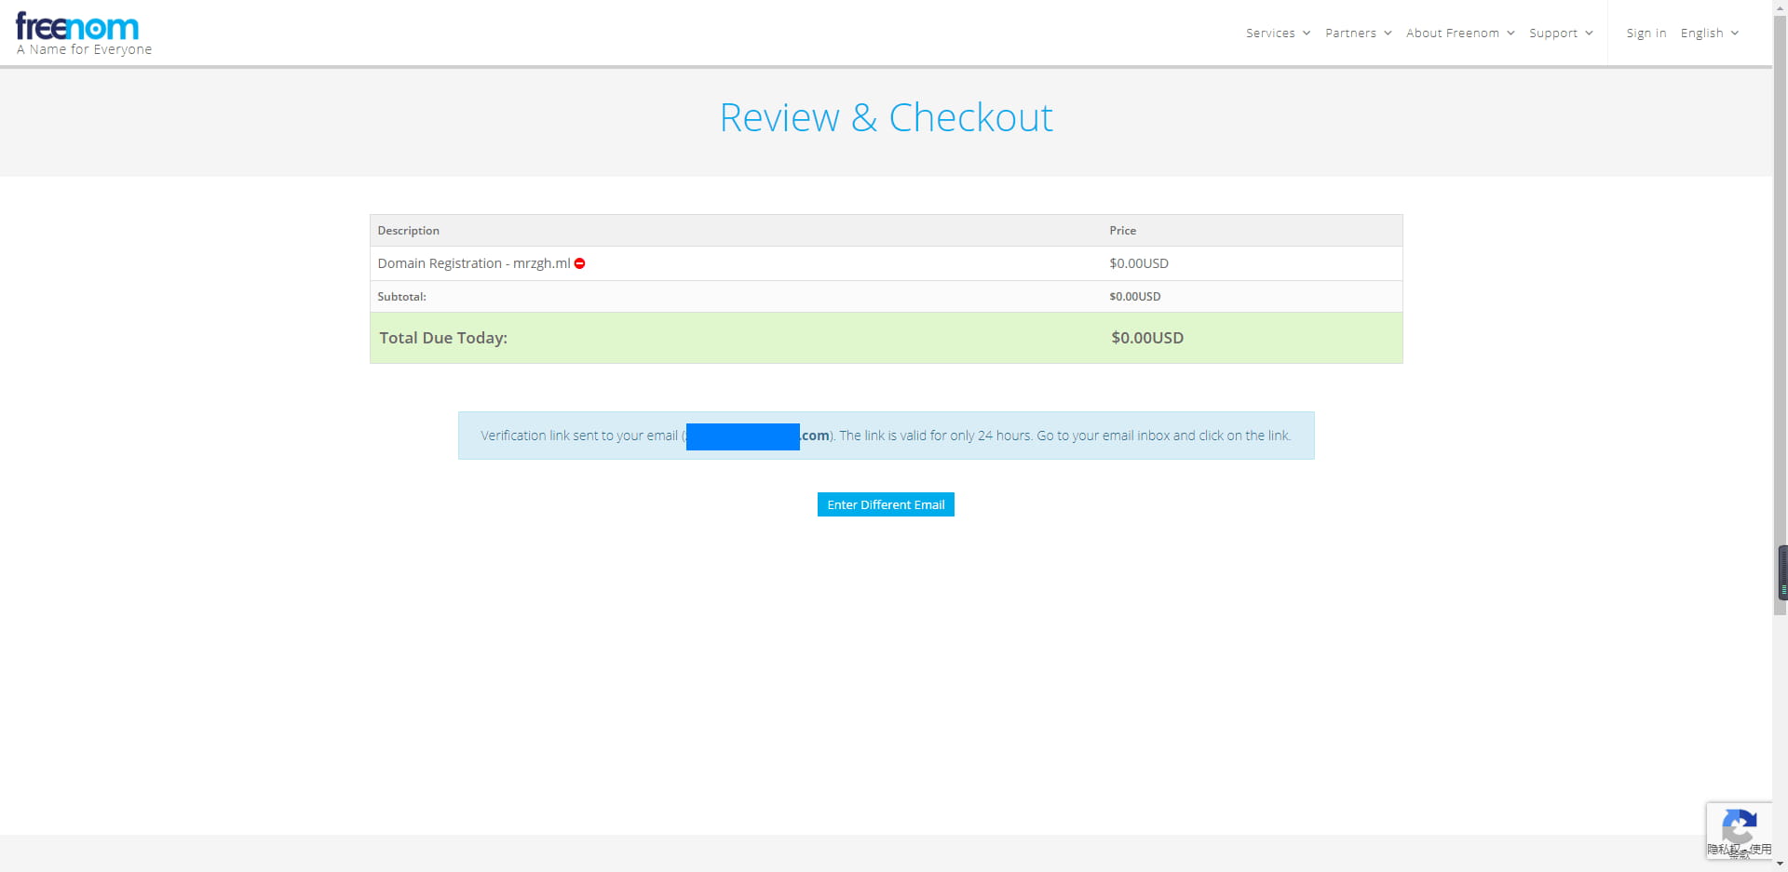
Task: Open the English language chevron
Action: 1735,34
